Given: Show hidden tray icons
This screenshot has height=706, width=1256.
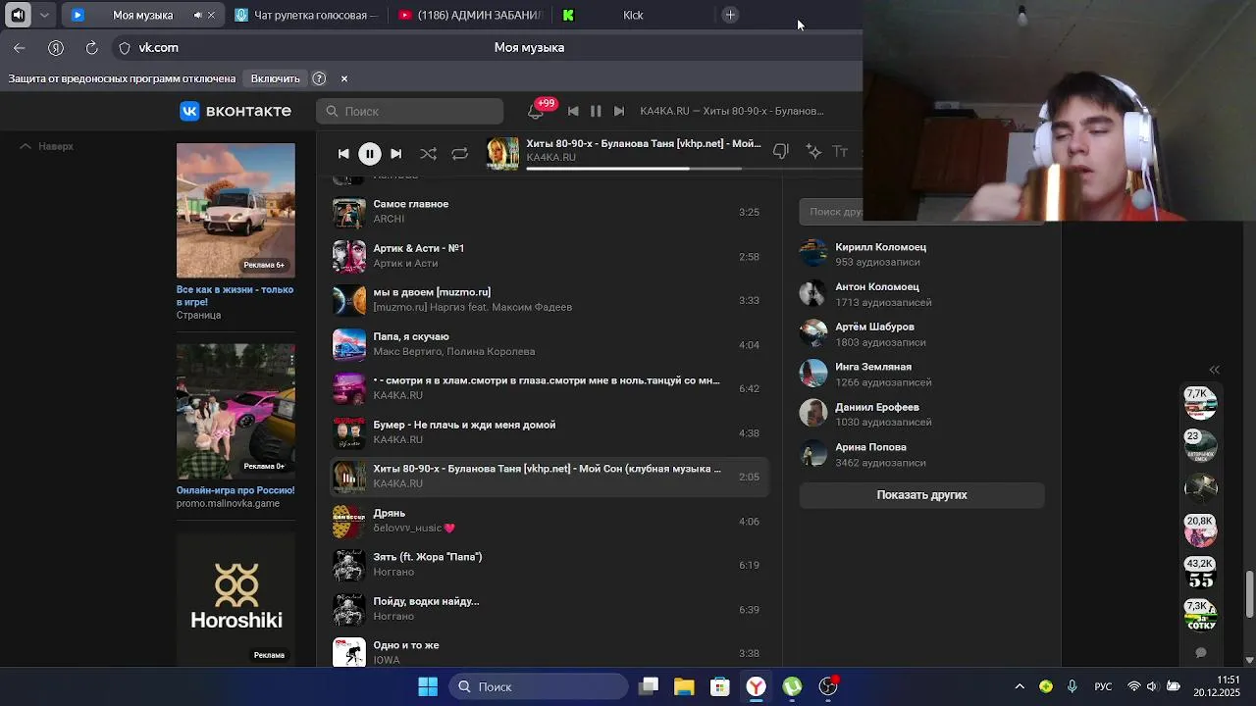Looking at the screenshot, I should [x=1020, y=686].
